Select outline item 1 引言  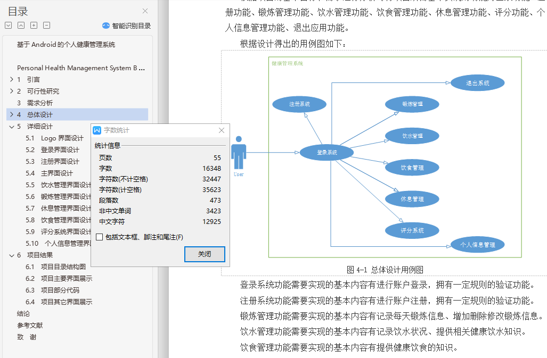point(28,79)
